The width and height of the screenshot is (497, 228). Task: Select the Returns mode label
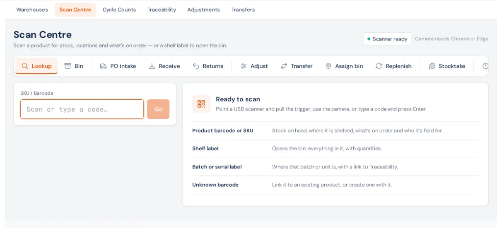[x=213, y=66]
